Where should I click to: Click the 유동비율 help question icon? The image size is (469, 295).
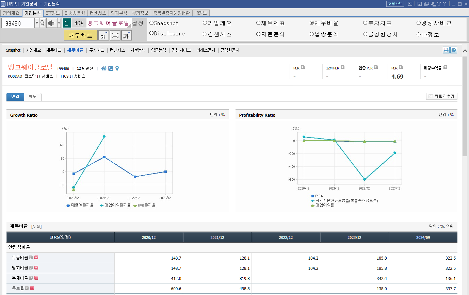(31, 258)
